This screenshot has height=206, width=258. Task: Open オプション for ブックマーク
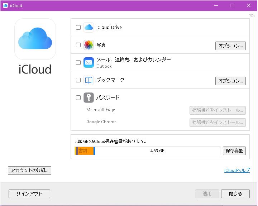point(230,81)
